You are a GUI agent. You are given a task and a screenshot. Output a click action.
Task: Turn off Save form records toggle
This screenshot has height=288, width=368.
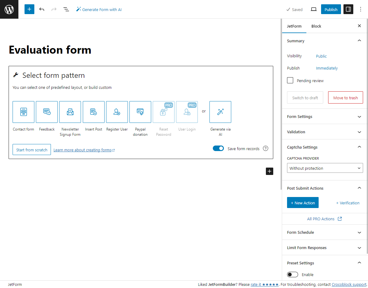tap(218, 148)
